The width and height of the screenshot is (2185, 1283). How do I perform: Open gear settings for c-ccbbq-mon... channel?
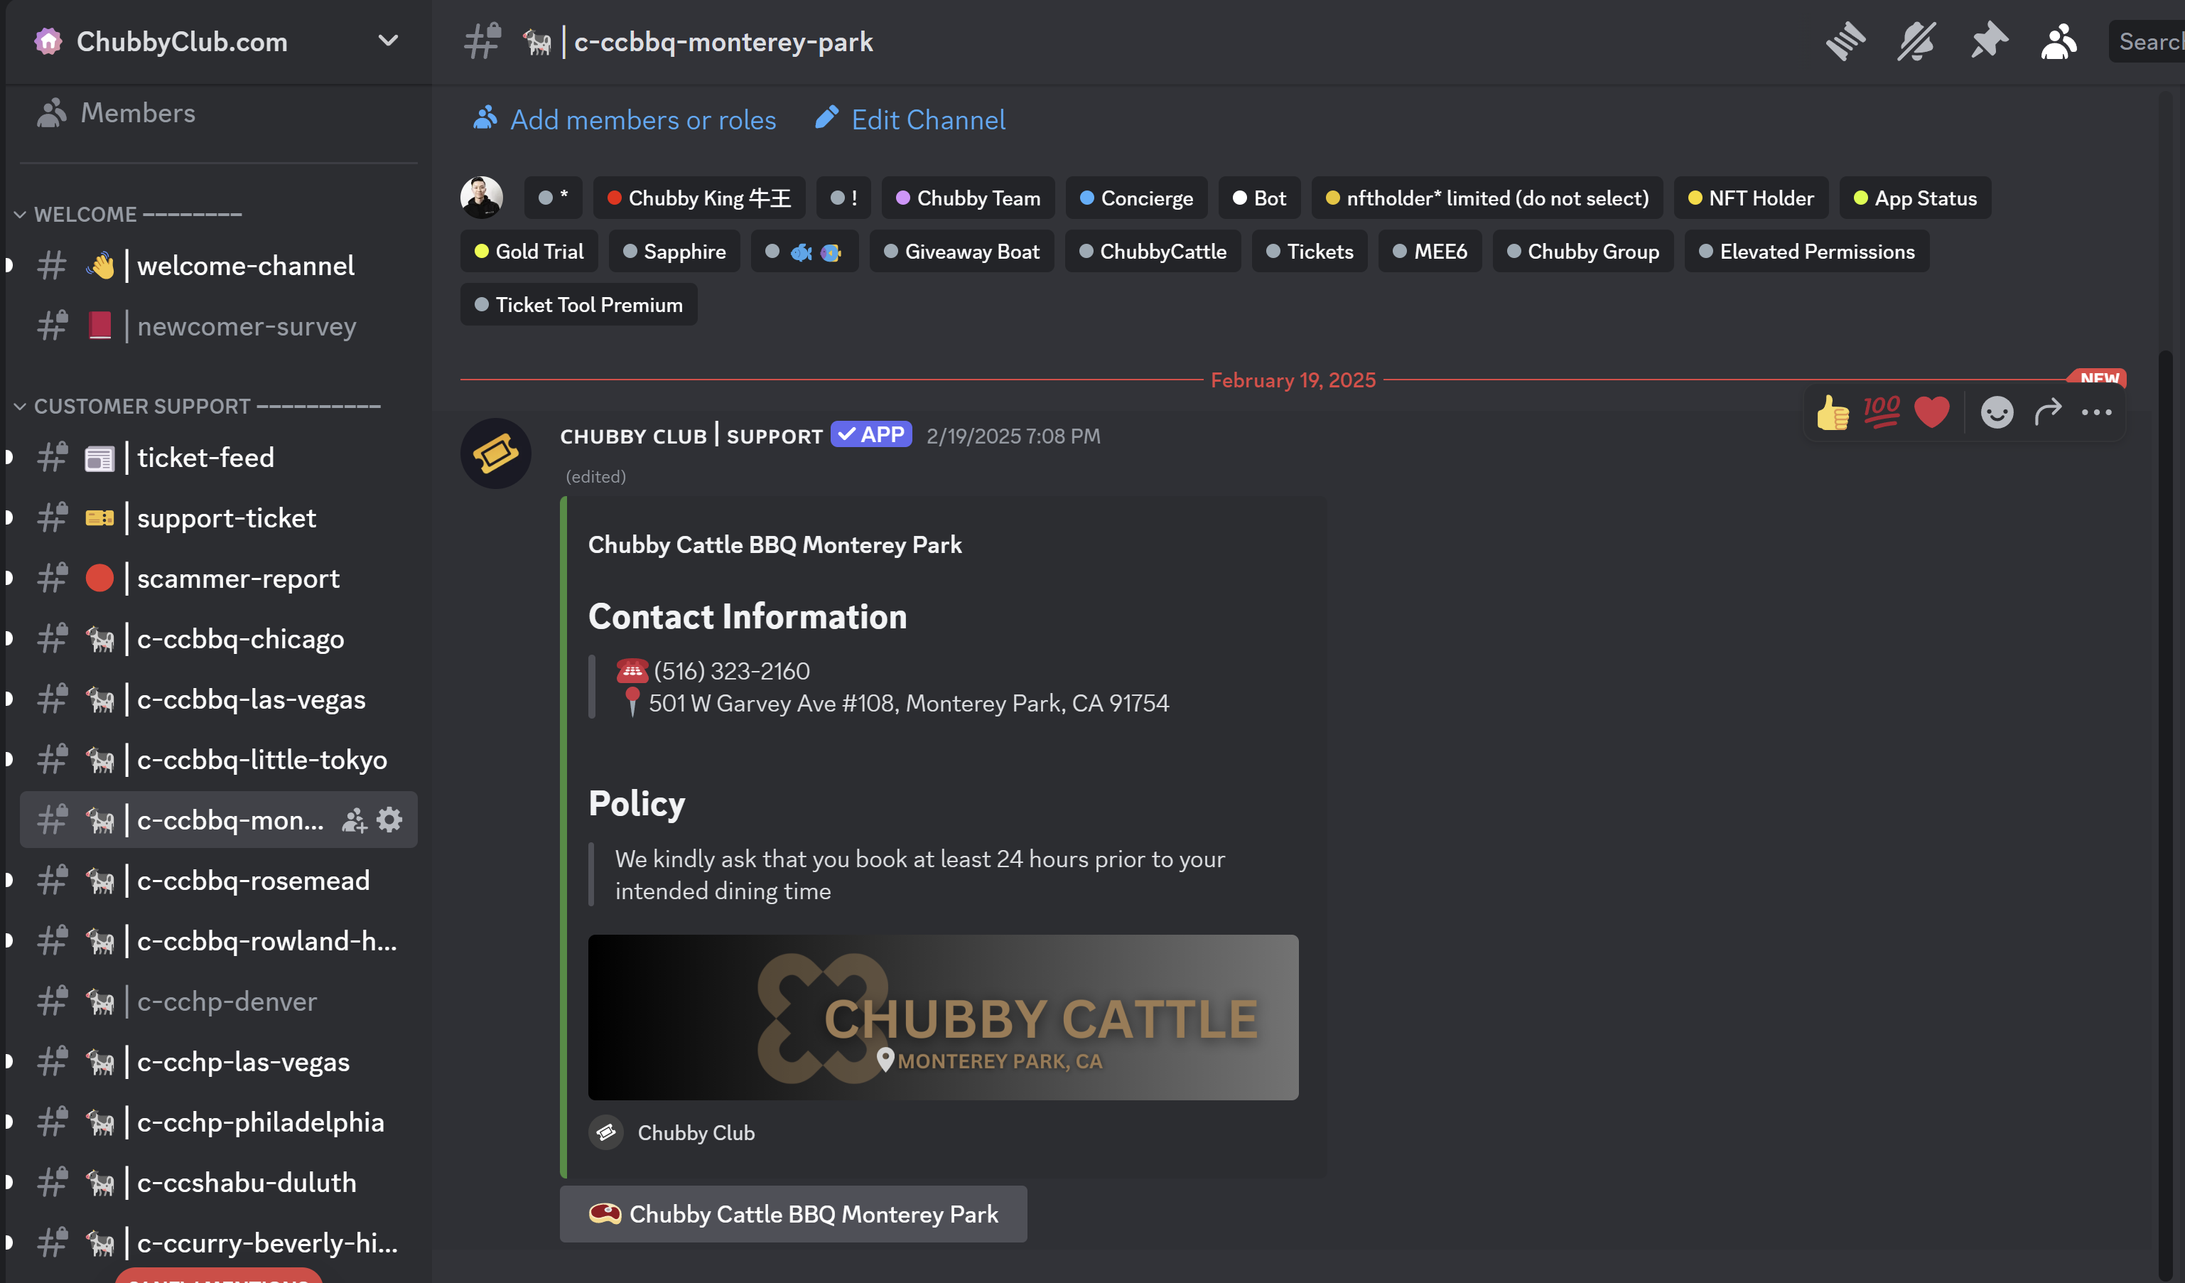[x=389, y=820]
